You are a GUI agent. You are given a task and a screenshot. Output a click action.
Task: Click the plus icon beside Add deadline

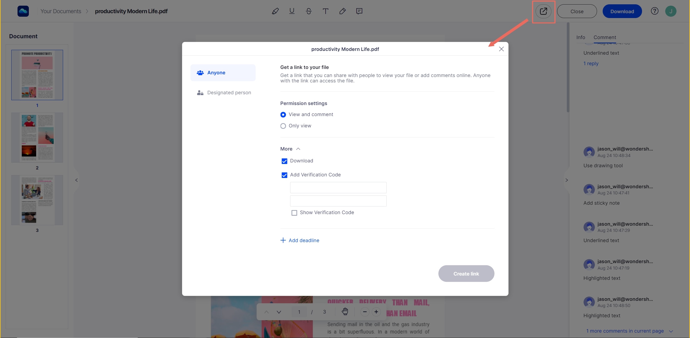[x=283, y=240]
